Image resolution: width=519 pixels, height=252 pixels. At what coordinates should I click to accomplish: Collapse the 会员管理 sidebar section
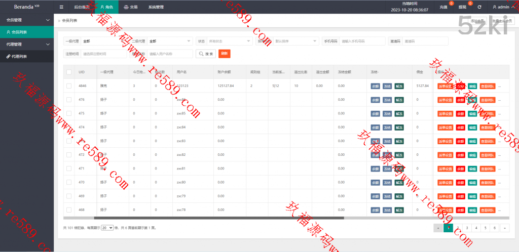(x=26, y=20)
